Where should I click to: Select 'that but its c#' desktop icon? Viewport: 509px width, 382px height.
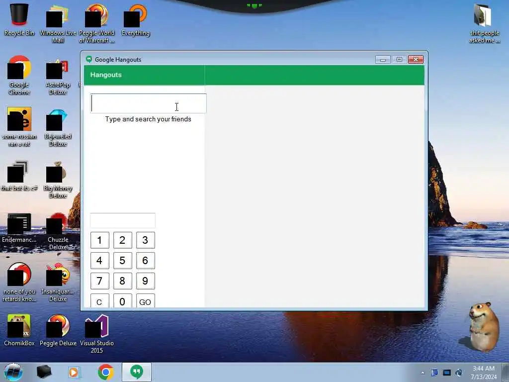[19, 176]
